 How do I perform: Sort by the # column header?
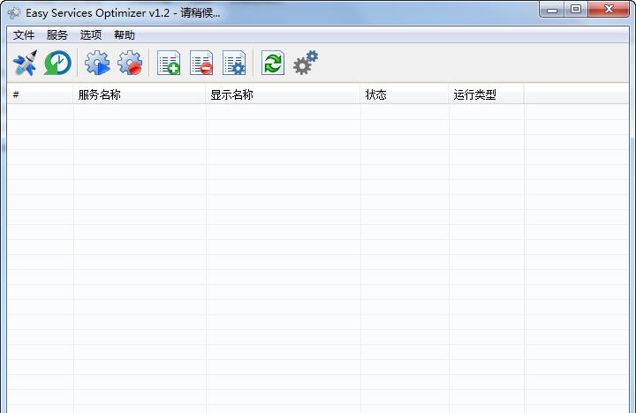[x=40, y=94]
